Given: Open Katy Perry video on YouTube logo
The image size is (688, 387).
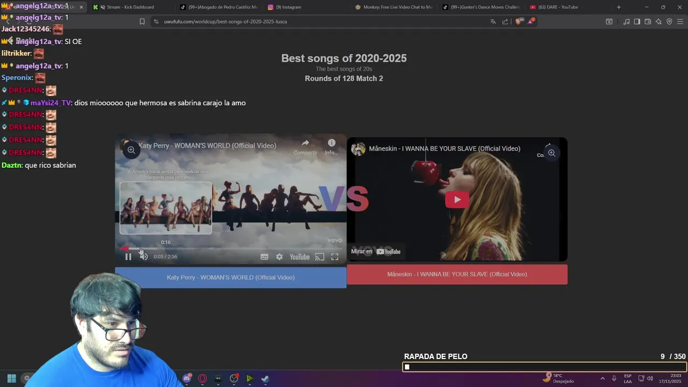Looking at the screenshot, I should [x=299, y=257].
